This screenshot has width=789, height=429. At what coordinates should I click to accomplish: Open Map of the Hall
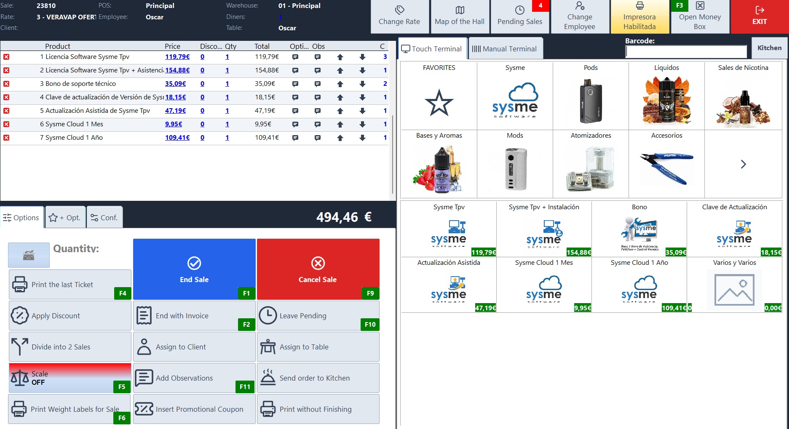[460, 17]
